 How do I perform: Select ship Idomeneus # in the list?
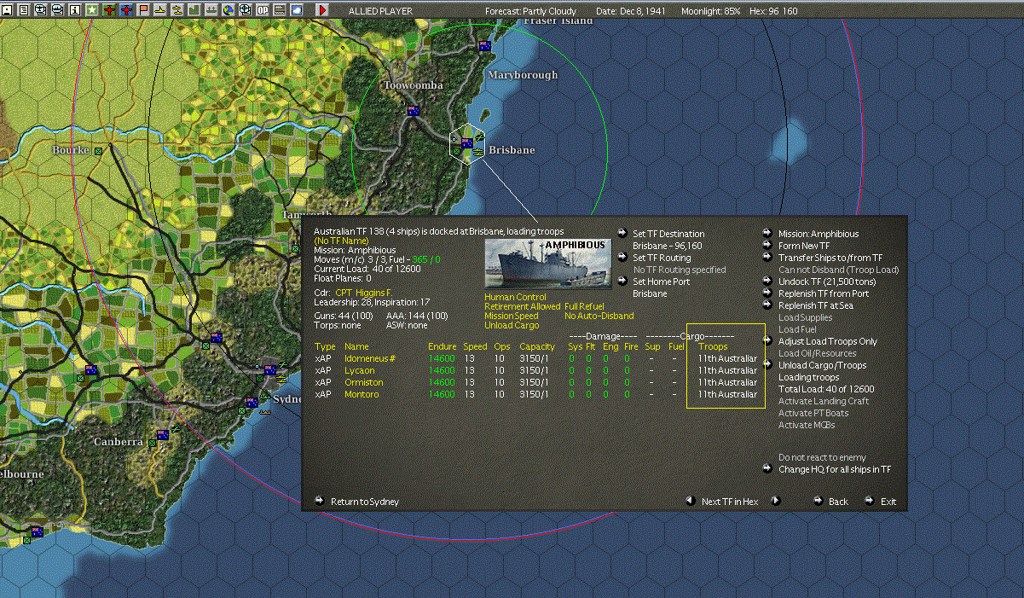369,358
